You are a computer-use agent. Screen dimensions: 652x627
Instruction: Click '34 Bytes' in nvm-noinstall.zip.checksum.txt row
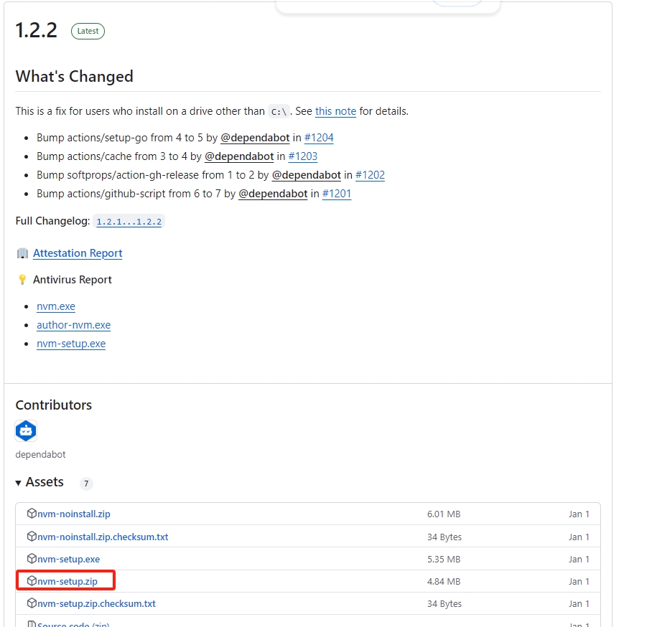[444, 537]
